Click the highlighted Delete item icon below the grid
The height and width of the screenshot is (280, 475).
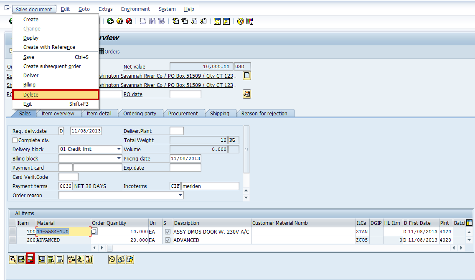click(30, 259)
